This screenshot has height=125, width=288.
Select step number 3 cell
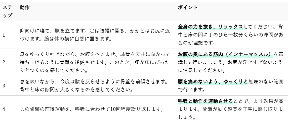[4, 85]
